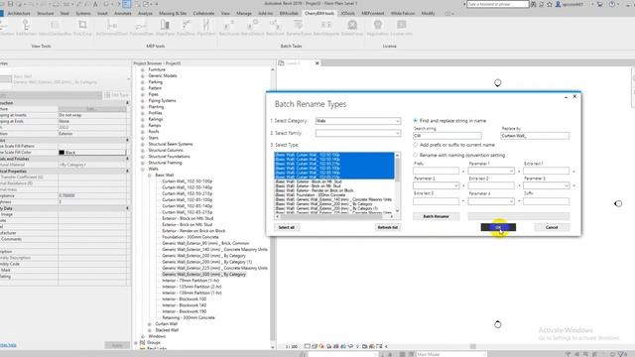This screenshot has width=635, height=357.
Task: Click the text tool icon in quick access toolbar
Action: coord(95,4)
